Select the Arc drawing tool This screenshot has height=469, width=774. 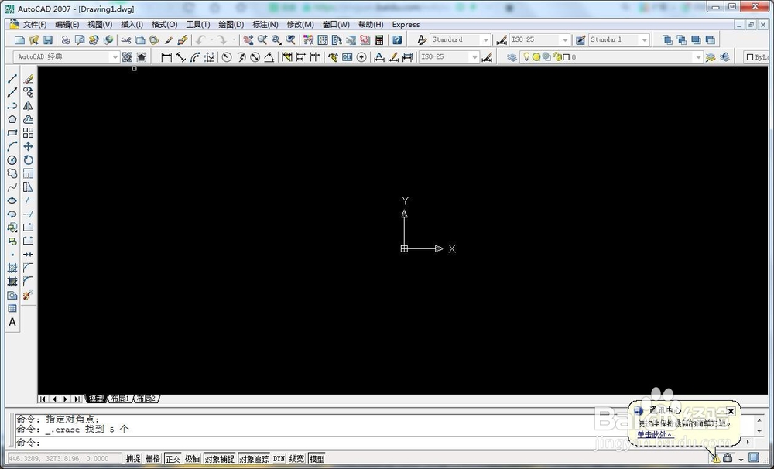click(x=12, y=146)
